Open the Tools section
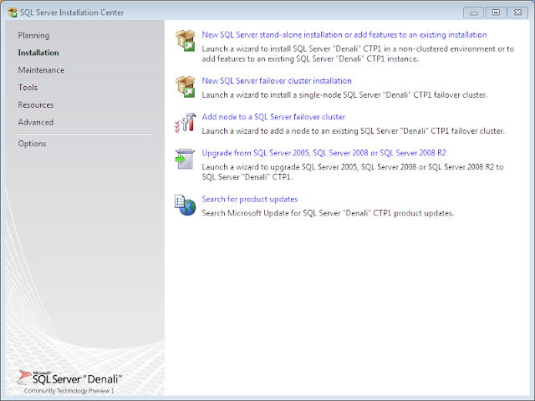This screenshot has height=401, width=535. click(28, 87)
